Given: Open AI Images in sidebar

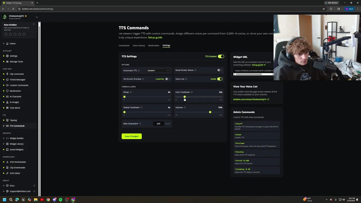Looking at the screenshot, I should 14,102.
